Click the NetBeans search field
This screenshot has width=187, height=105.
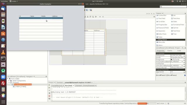point(173,6)
